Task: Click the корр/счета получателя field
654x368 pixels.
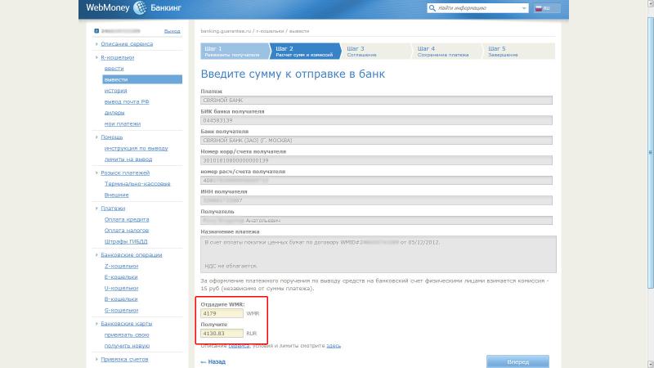Action: click(376, 160)
